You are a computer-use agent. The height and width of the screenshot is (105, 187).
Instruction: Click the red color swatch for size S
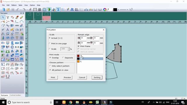pos(78,56)
